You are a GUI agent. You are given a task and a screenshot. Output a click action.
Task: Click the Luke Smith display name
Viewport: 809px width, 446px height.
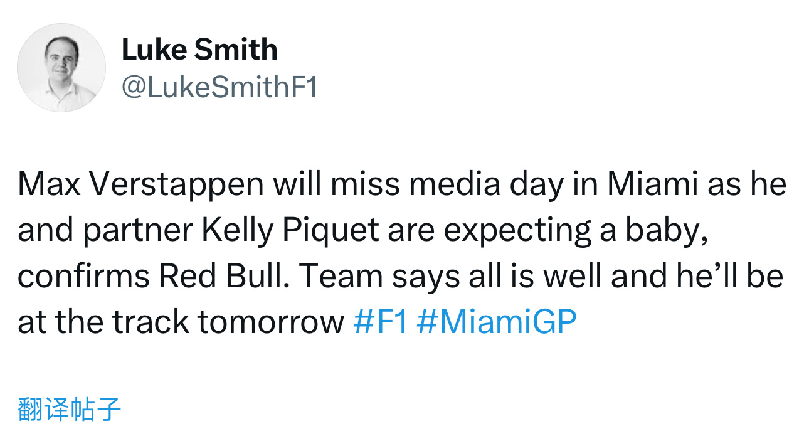click(199, 50)
